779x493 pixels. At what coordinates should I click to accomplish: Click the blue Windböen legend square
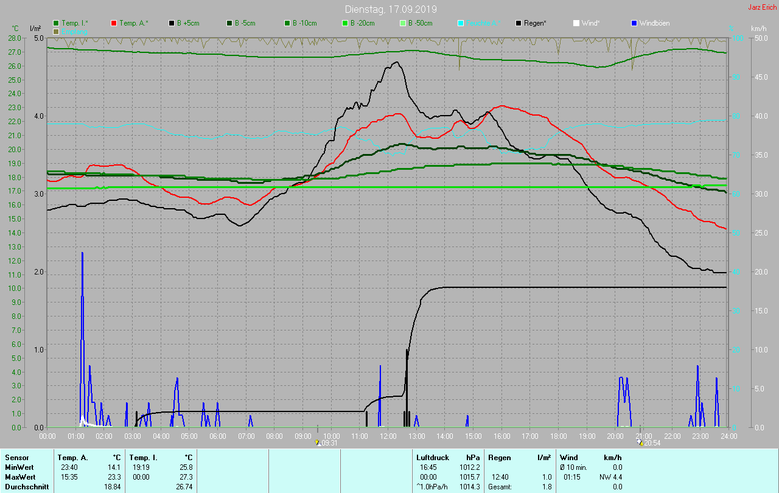634,23
